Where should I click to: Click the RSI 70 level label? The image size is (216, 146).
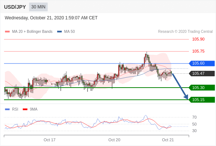[x=194, y=117]
